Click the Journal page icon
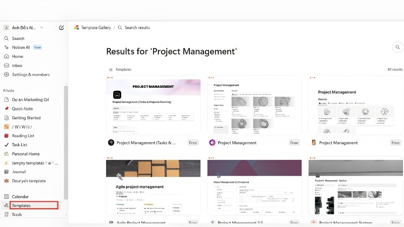 (x=7, y=172)
